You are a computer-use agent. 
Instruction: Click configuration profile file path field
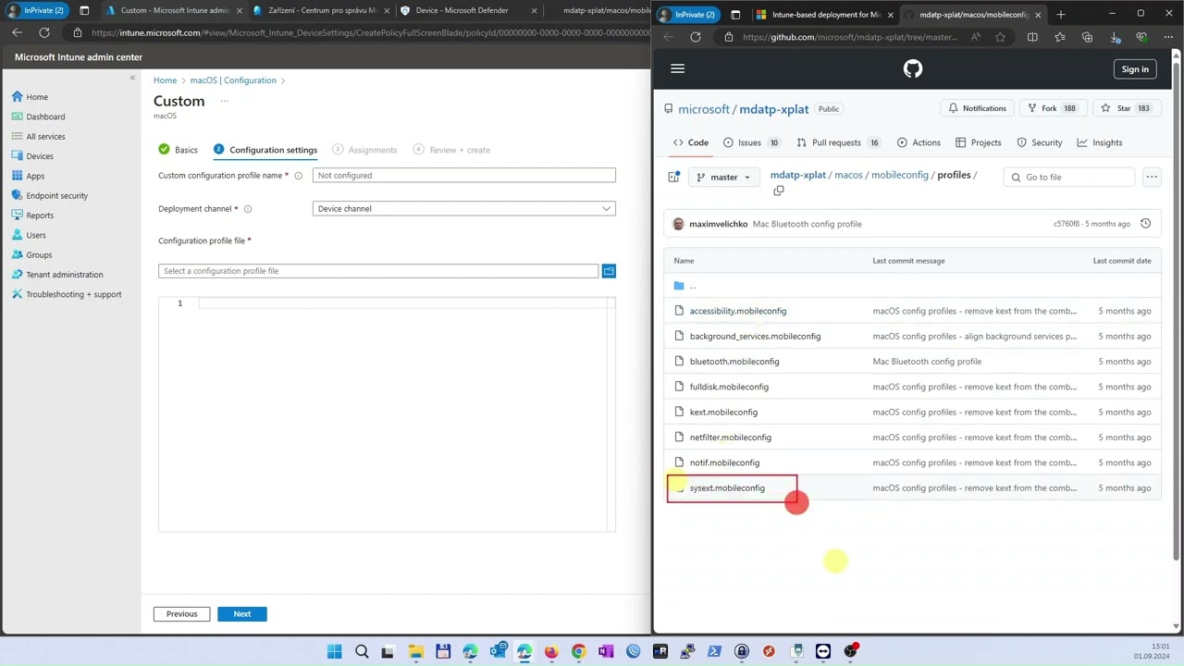point(378,271)
